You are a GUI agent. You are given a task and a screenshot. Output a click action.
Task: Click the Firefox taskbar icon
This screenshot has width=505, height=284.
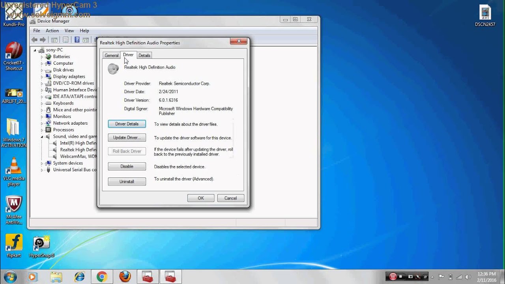pyautogui.click(x=125, y=277)
